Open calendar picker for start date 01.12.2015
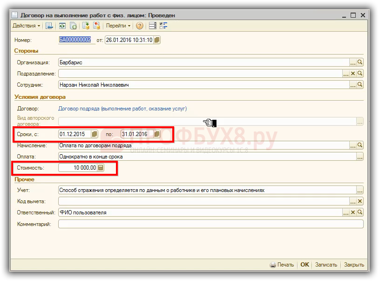The image size is (379, 281). tap(95, 134)
